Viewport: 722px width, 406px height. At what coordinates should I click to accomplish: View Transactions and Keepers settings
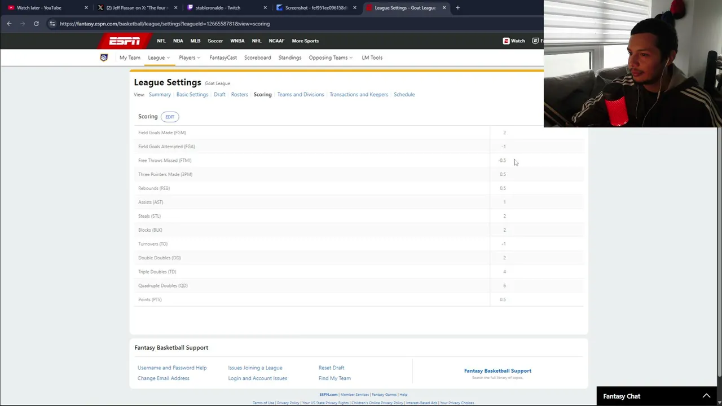359,95
